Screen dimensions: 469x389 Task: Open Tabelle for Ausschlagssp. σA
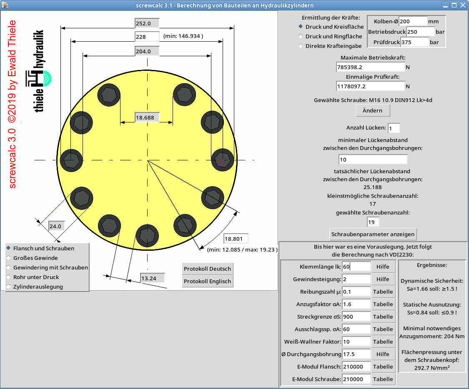383,329
